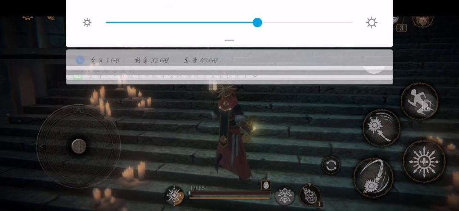Tap the '3' counter badge near the portrait
This screenshot has width=459, height=211.
[401, 28]
